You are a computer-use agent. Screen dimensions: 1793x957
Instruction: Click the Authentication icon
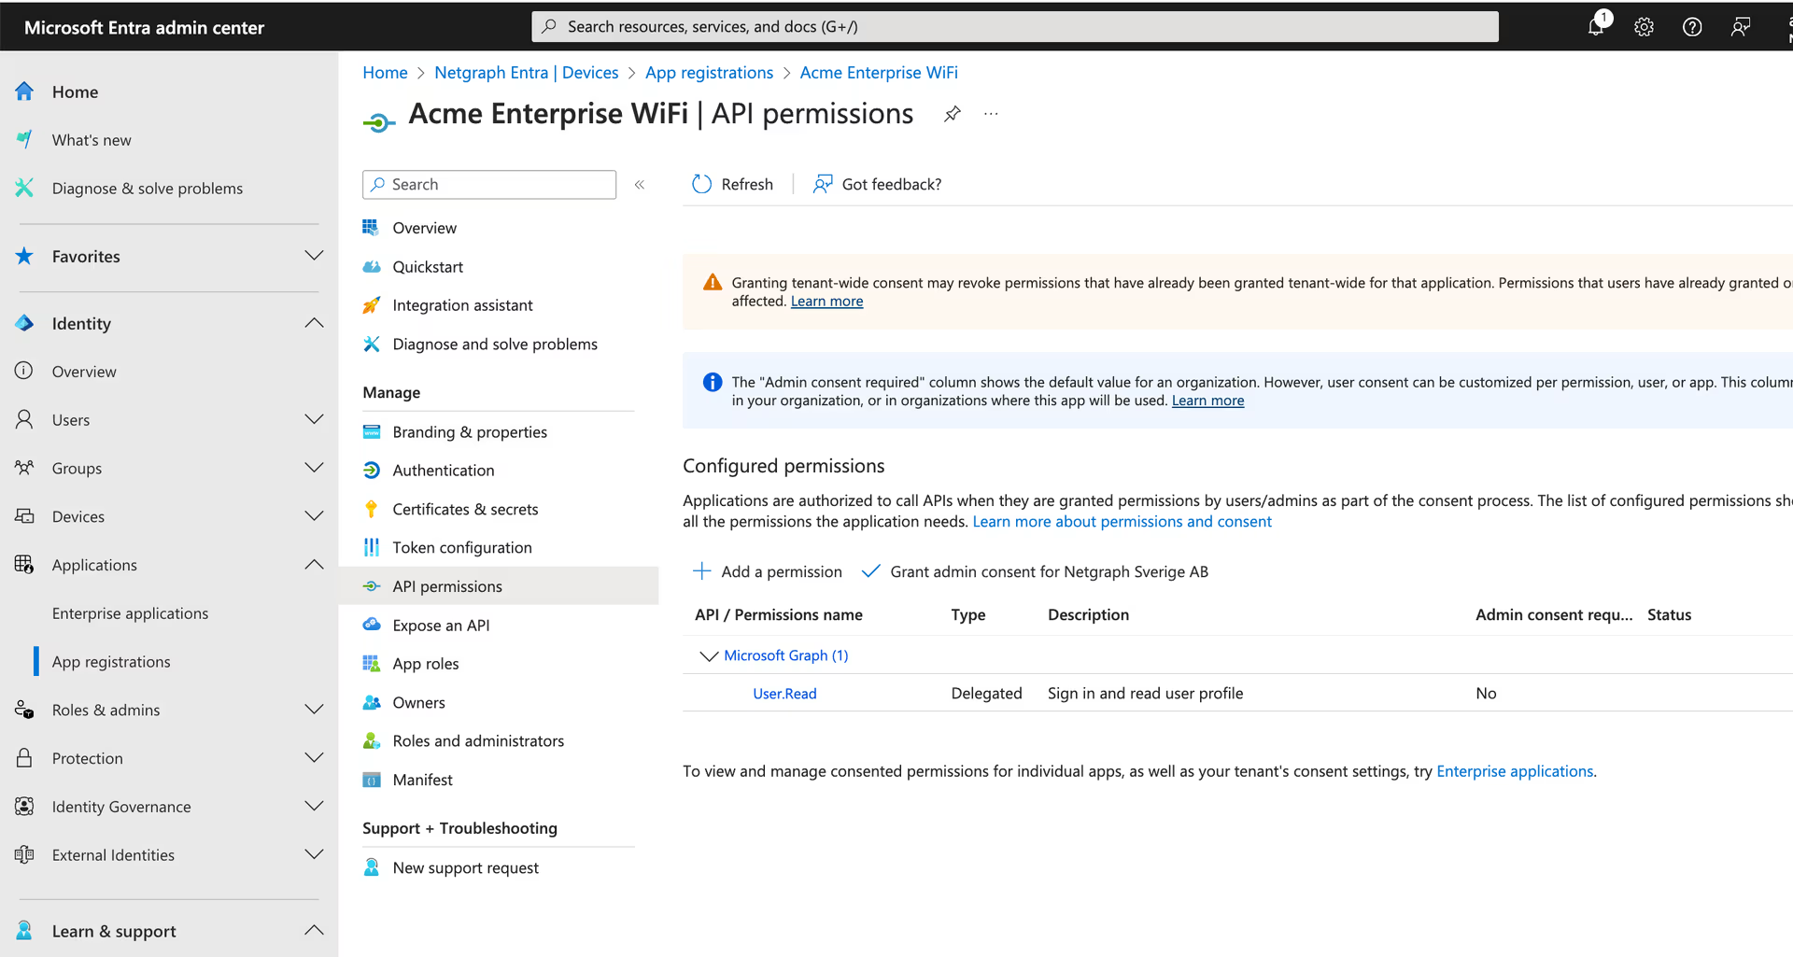[371, 470]
